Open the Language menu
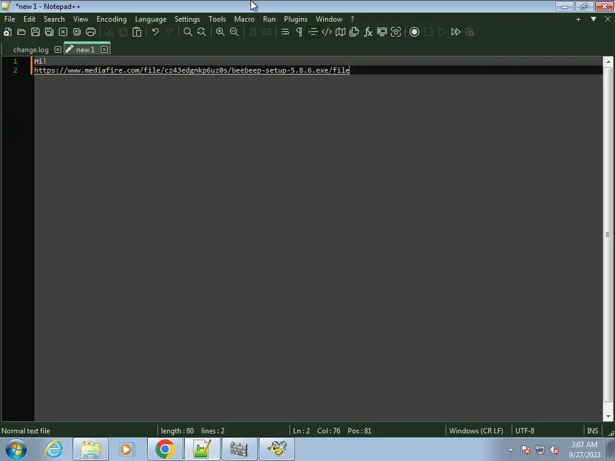Viewport: 615px width, 461px height. [151, 19]
